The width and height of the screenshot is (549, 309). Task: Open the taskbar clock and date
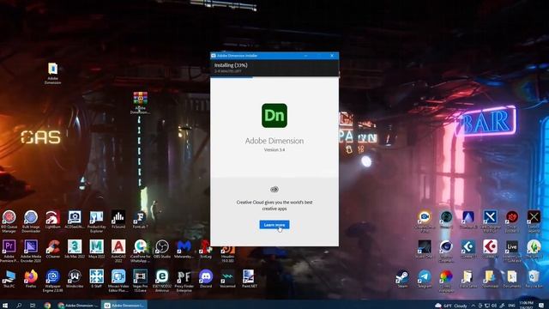point(526,305)
